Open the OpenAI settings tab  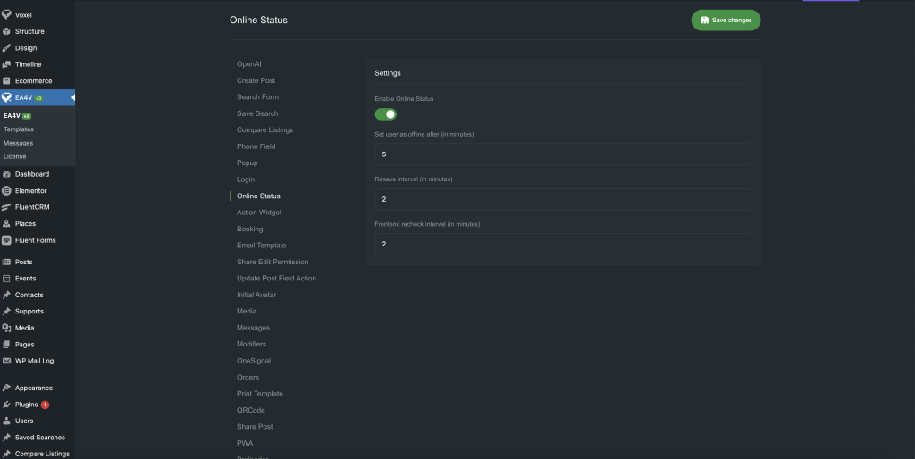click(x=249, y=64)
